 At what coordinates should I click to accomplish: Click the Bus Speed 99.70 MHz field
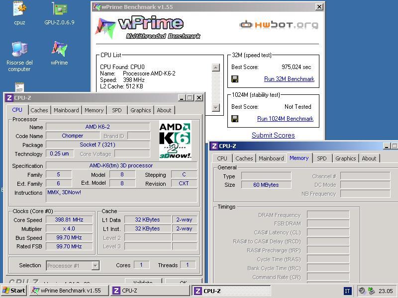69,237
